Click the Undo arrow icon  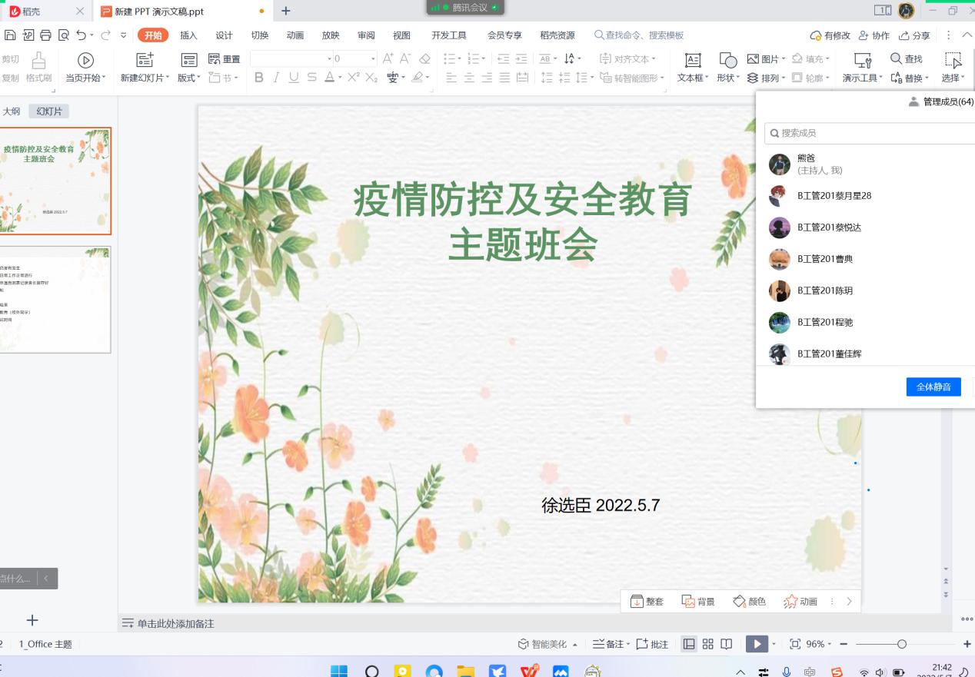tap(82, 35)
